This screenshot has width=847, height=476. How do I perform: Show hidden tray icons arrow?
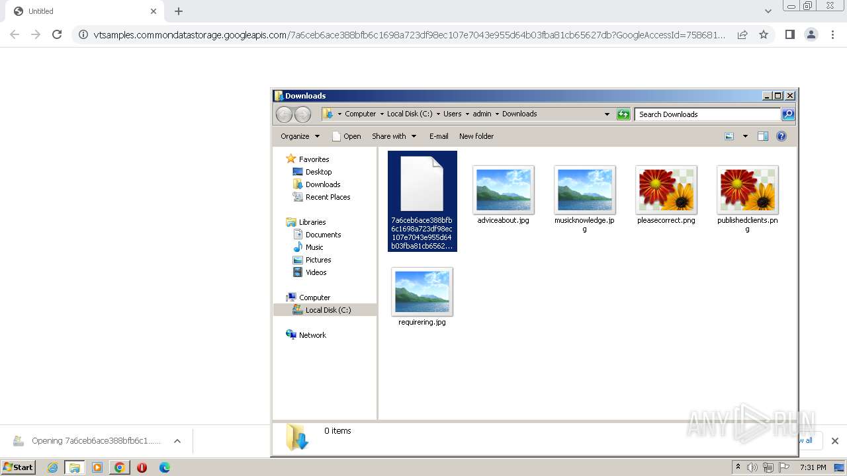(x=738, y=467)
